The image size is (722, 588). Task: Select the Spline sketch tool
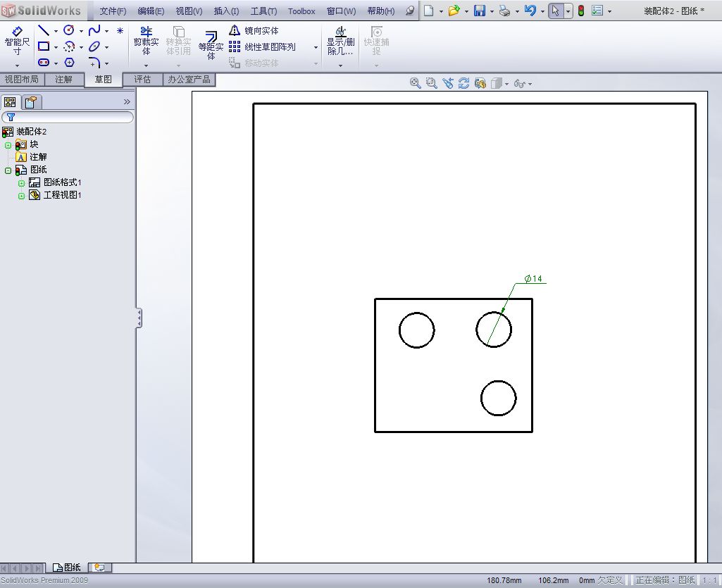point(94,30)
